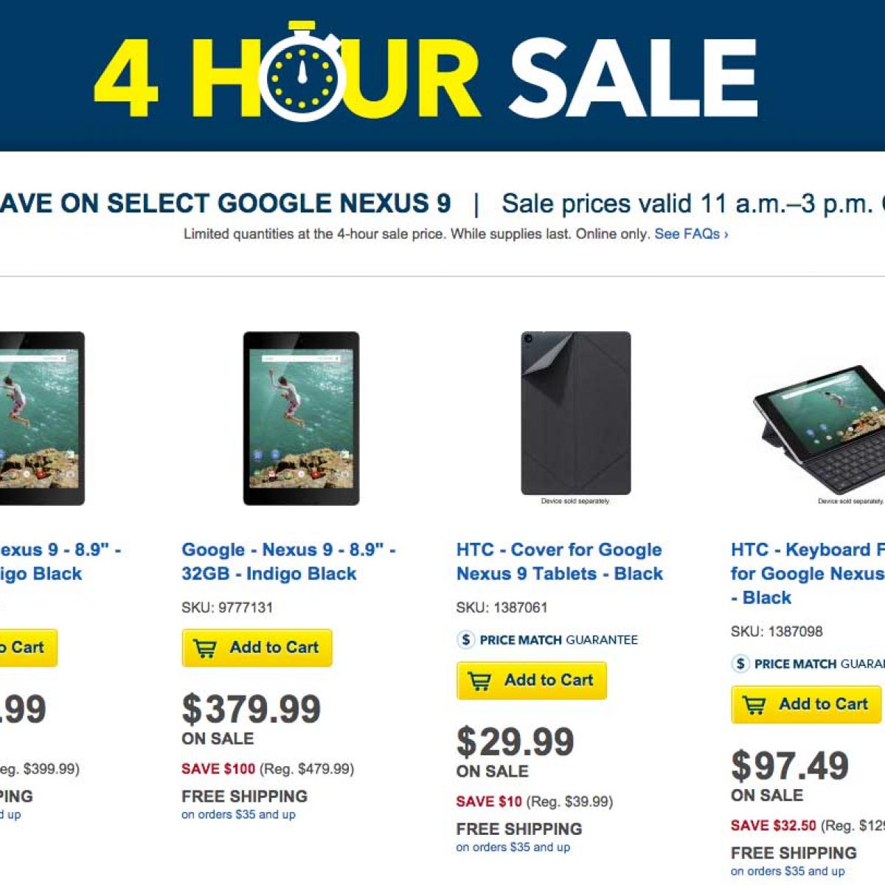Open the See FAQs link
Viewport: 885px width, 885px height.
pos(691,235)
